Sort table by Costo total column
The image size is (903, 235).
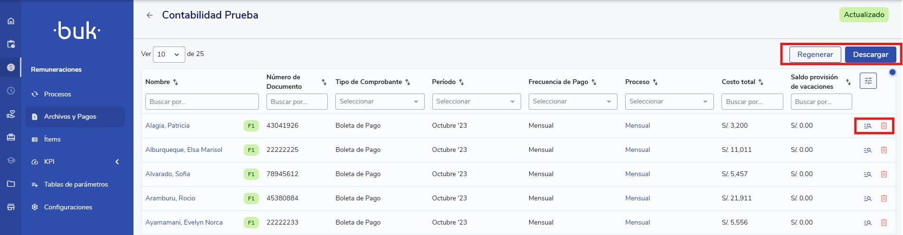(760, 82)
